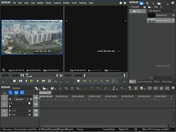Expand the 1 V video track
The image size is (176, 132).
point(10,106)
